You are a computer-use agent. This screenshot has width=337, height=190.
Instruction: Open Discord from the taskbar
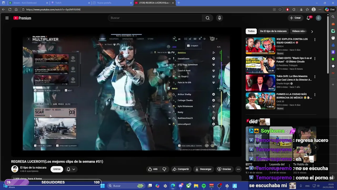(x=181, y=186)
